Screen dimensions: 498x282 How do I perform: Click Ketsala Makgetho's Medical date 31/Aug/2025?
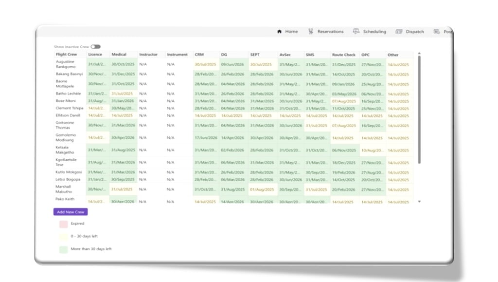pyautogui.click(x=123, y=150)
